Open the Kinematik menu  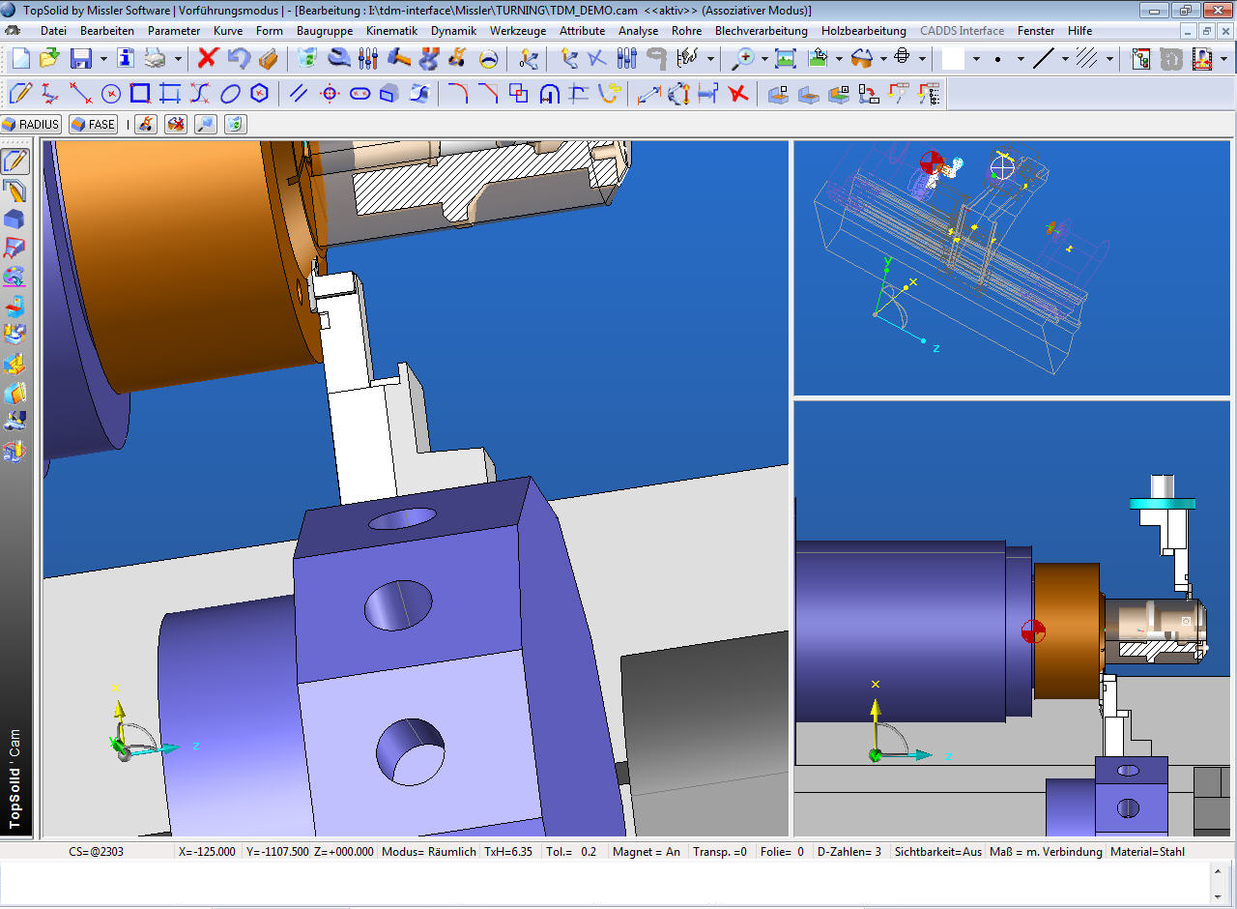[391, 31]
